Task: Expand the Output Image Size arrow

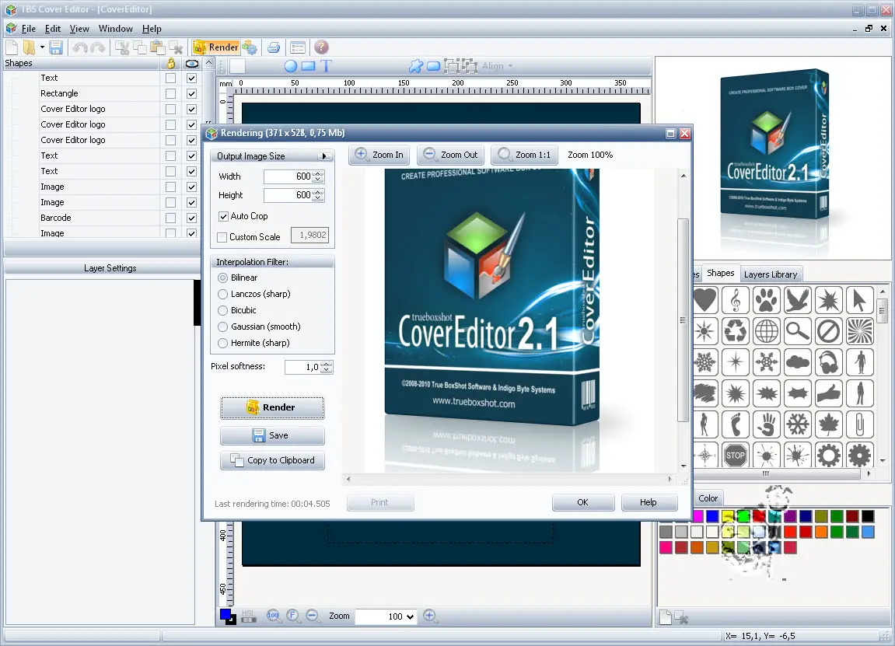Action: pos(324,155)
